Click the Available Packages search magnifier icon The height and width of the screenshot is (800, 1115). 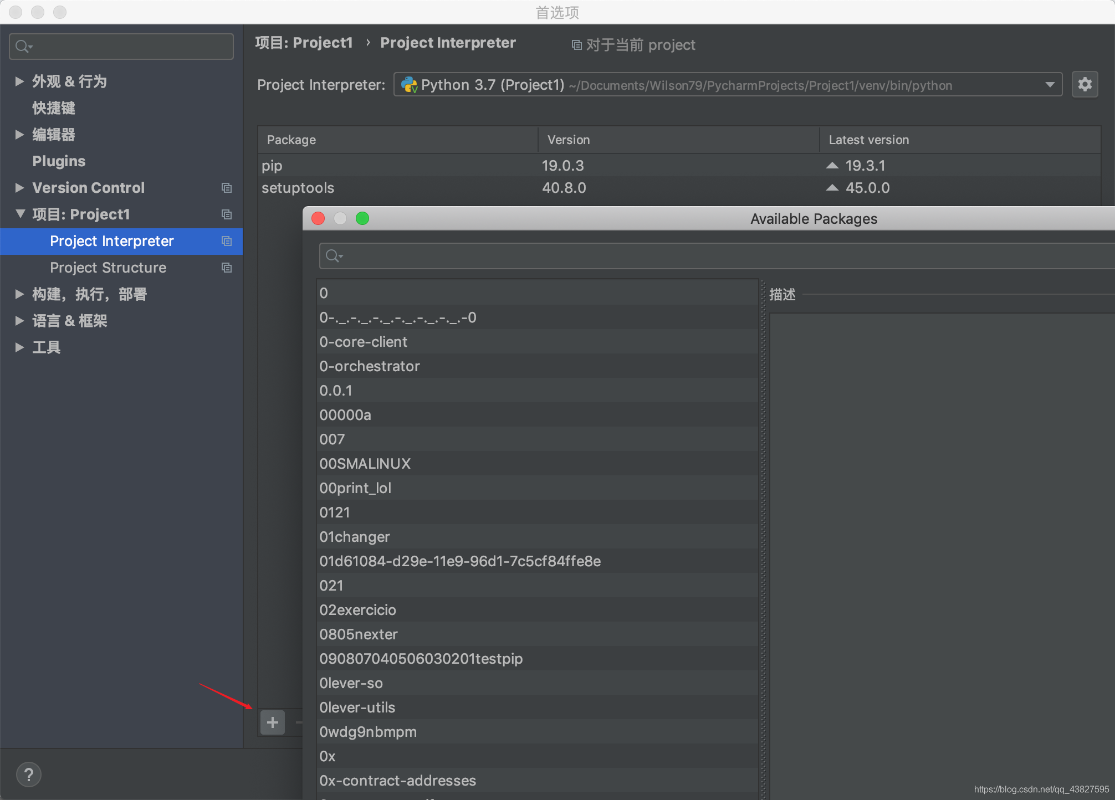(x=334, y=256)
